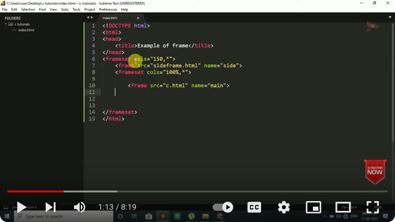Open the Preferences menu
Image resolution: width=395 pixels, height=222 pixels.
pos(108,10)
